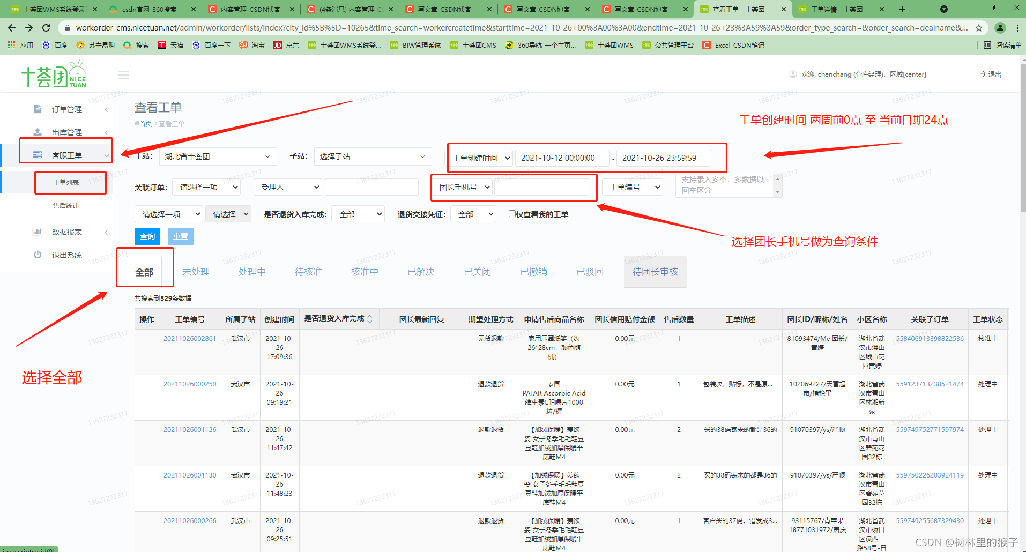Click the tab search dropdown icon

point(944,9)
